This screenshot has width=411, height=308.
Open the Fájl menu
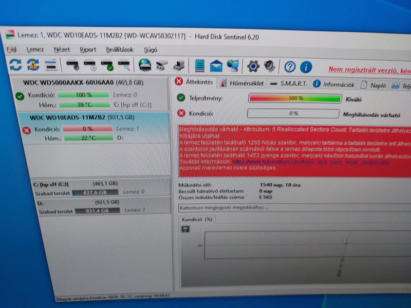pos(11,49)
